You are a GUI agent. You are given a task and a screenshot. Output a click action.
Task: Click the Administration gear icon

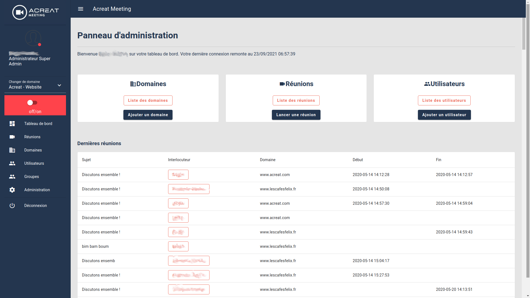12,190
